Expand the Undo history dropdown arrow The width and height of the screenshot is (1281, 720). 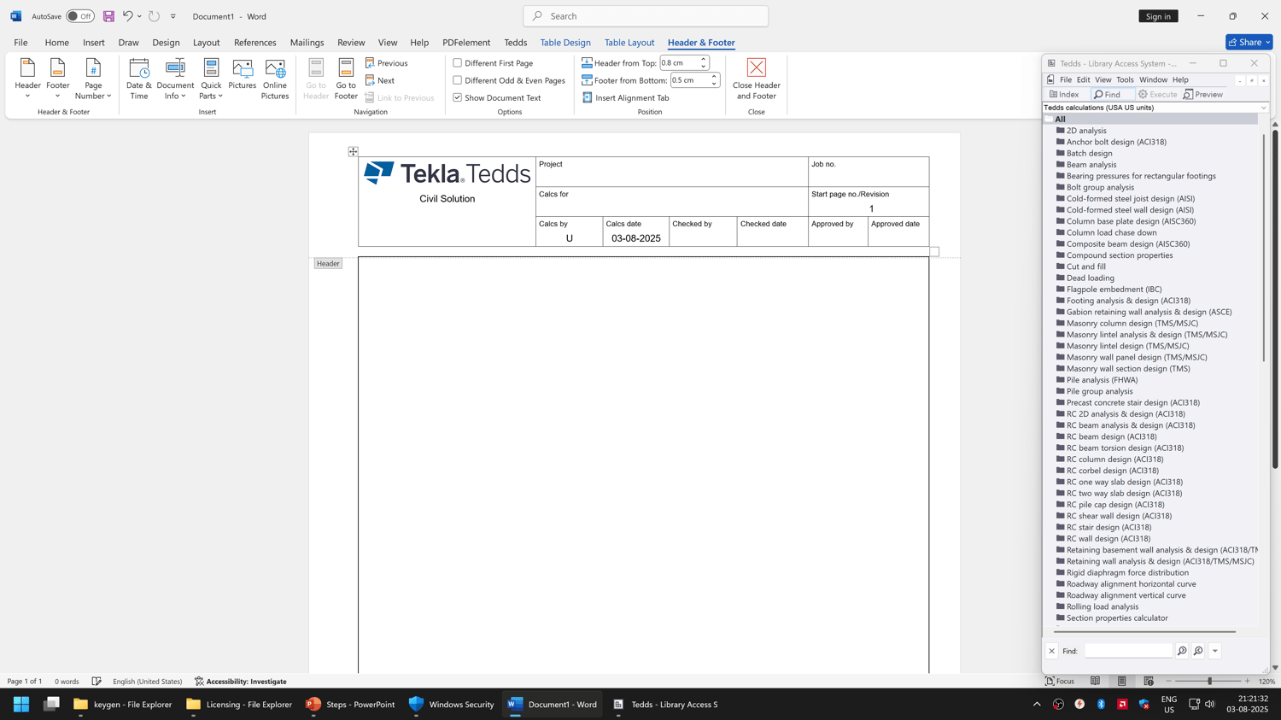139,16
